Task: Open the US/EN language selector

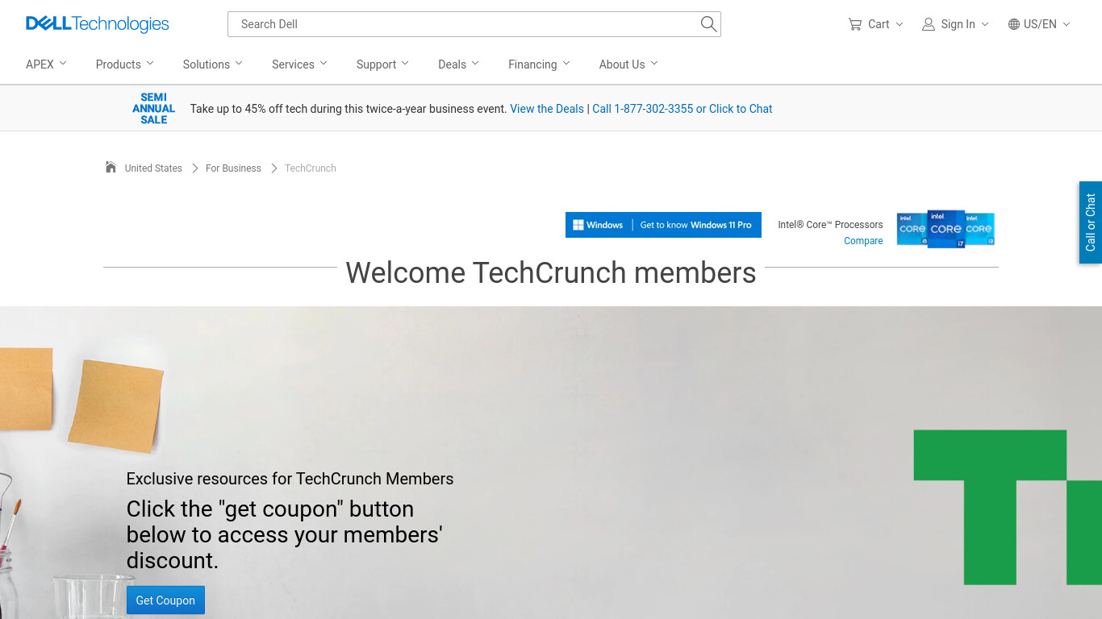Action: point(1040,24)
